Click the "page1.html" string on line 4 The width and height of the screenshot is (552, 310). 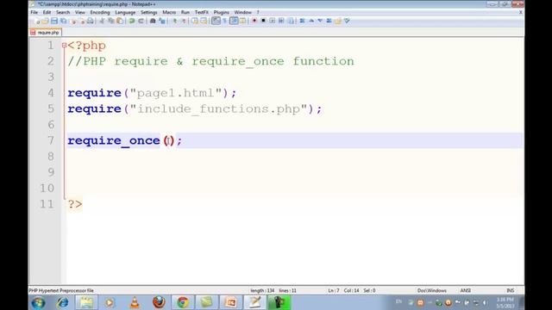[176, 93]
